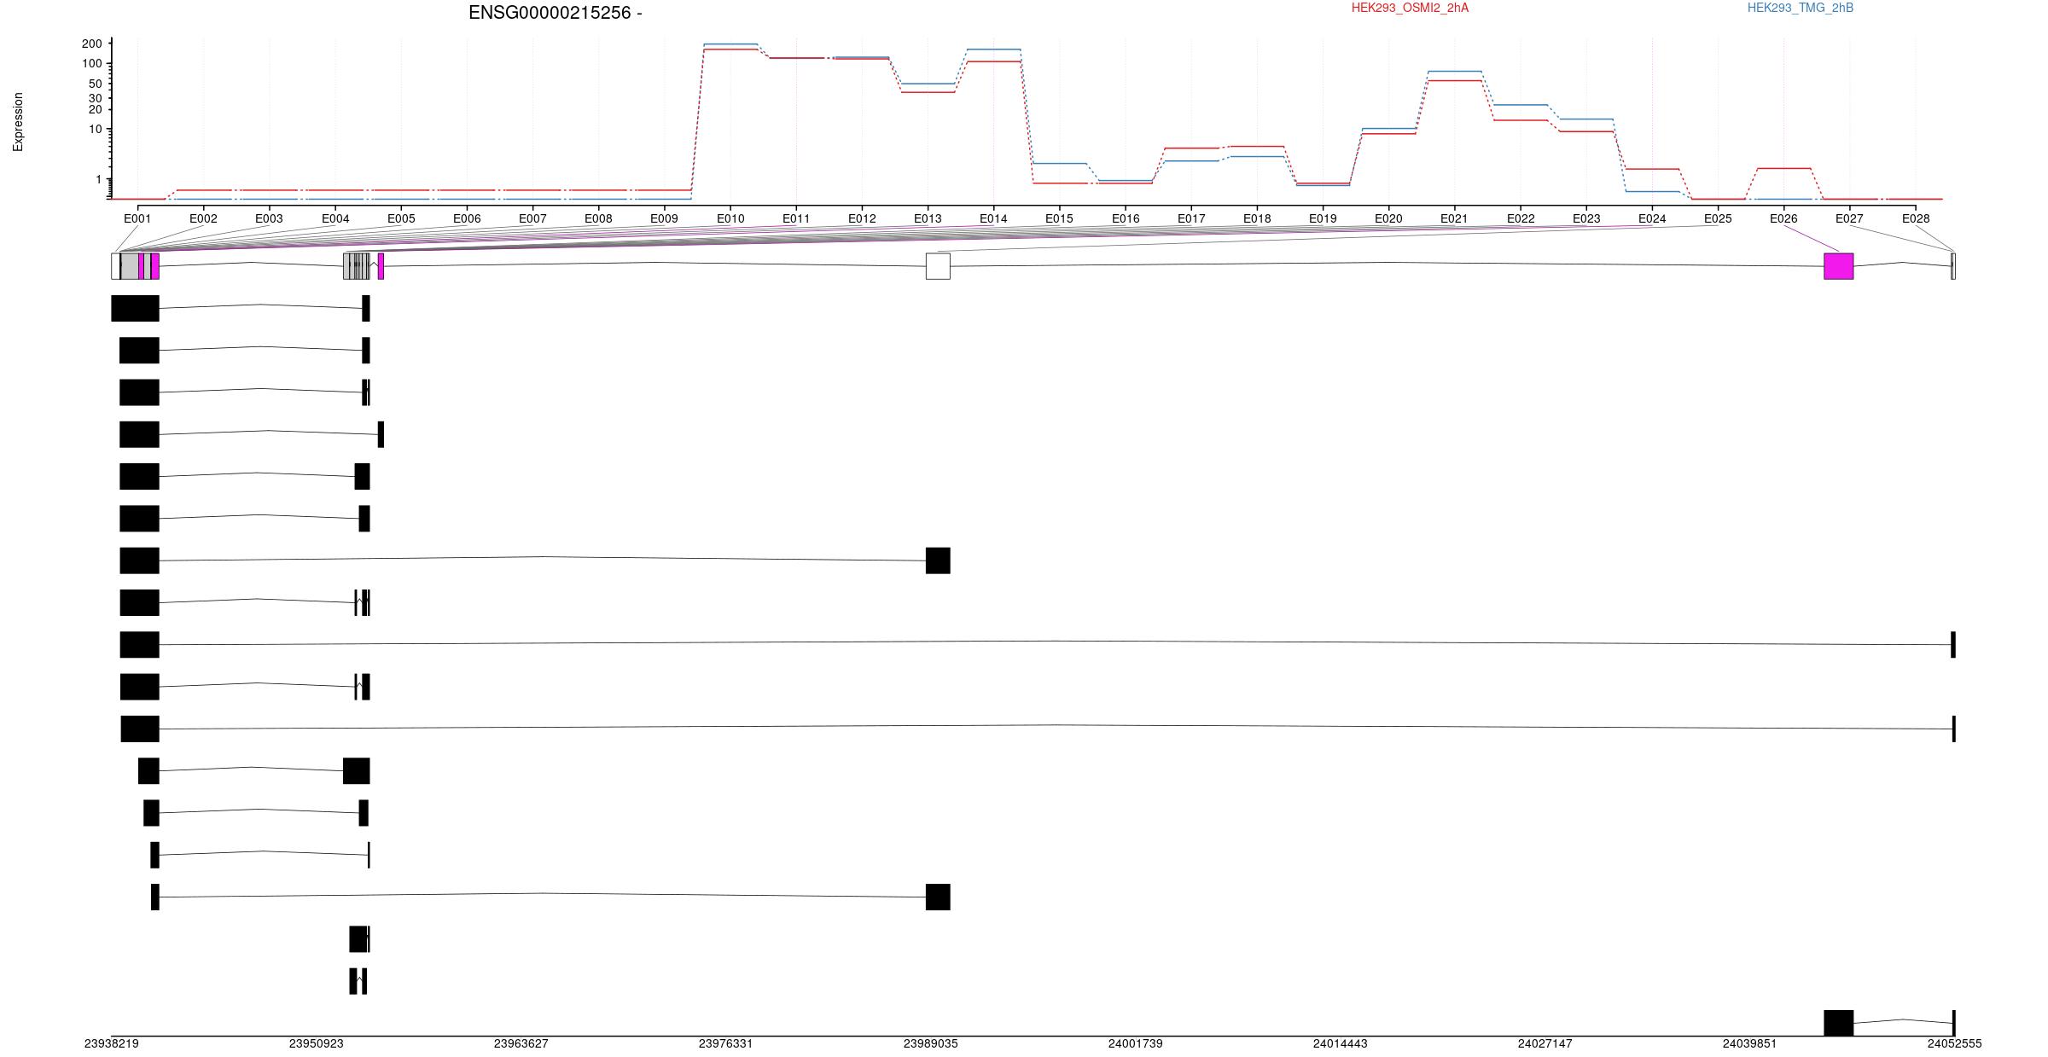Click genomic coordinate 24027147

(1545, 1043)
